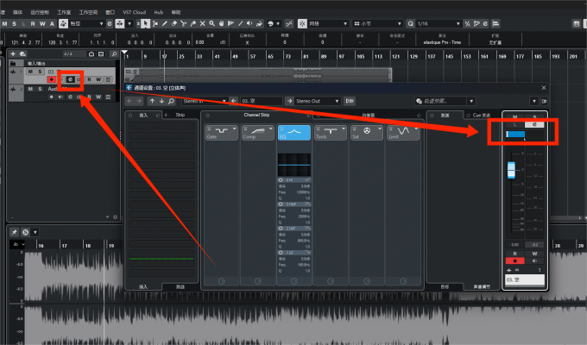
Task: Switch to the Cue Sends tab
Action: coord(482,115)
